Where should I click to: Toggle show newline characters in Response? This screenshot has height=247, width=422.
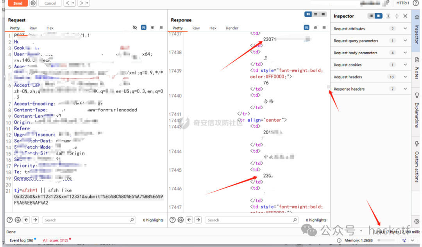(315, 27)
